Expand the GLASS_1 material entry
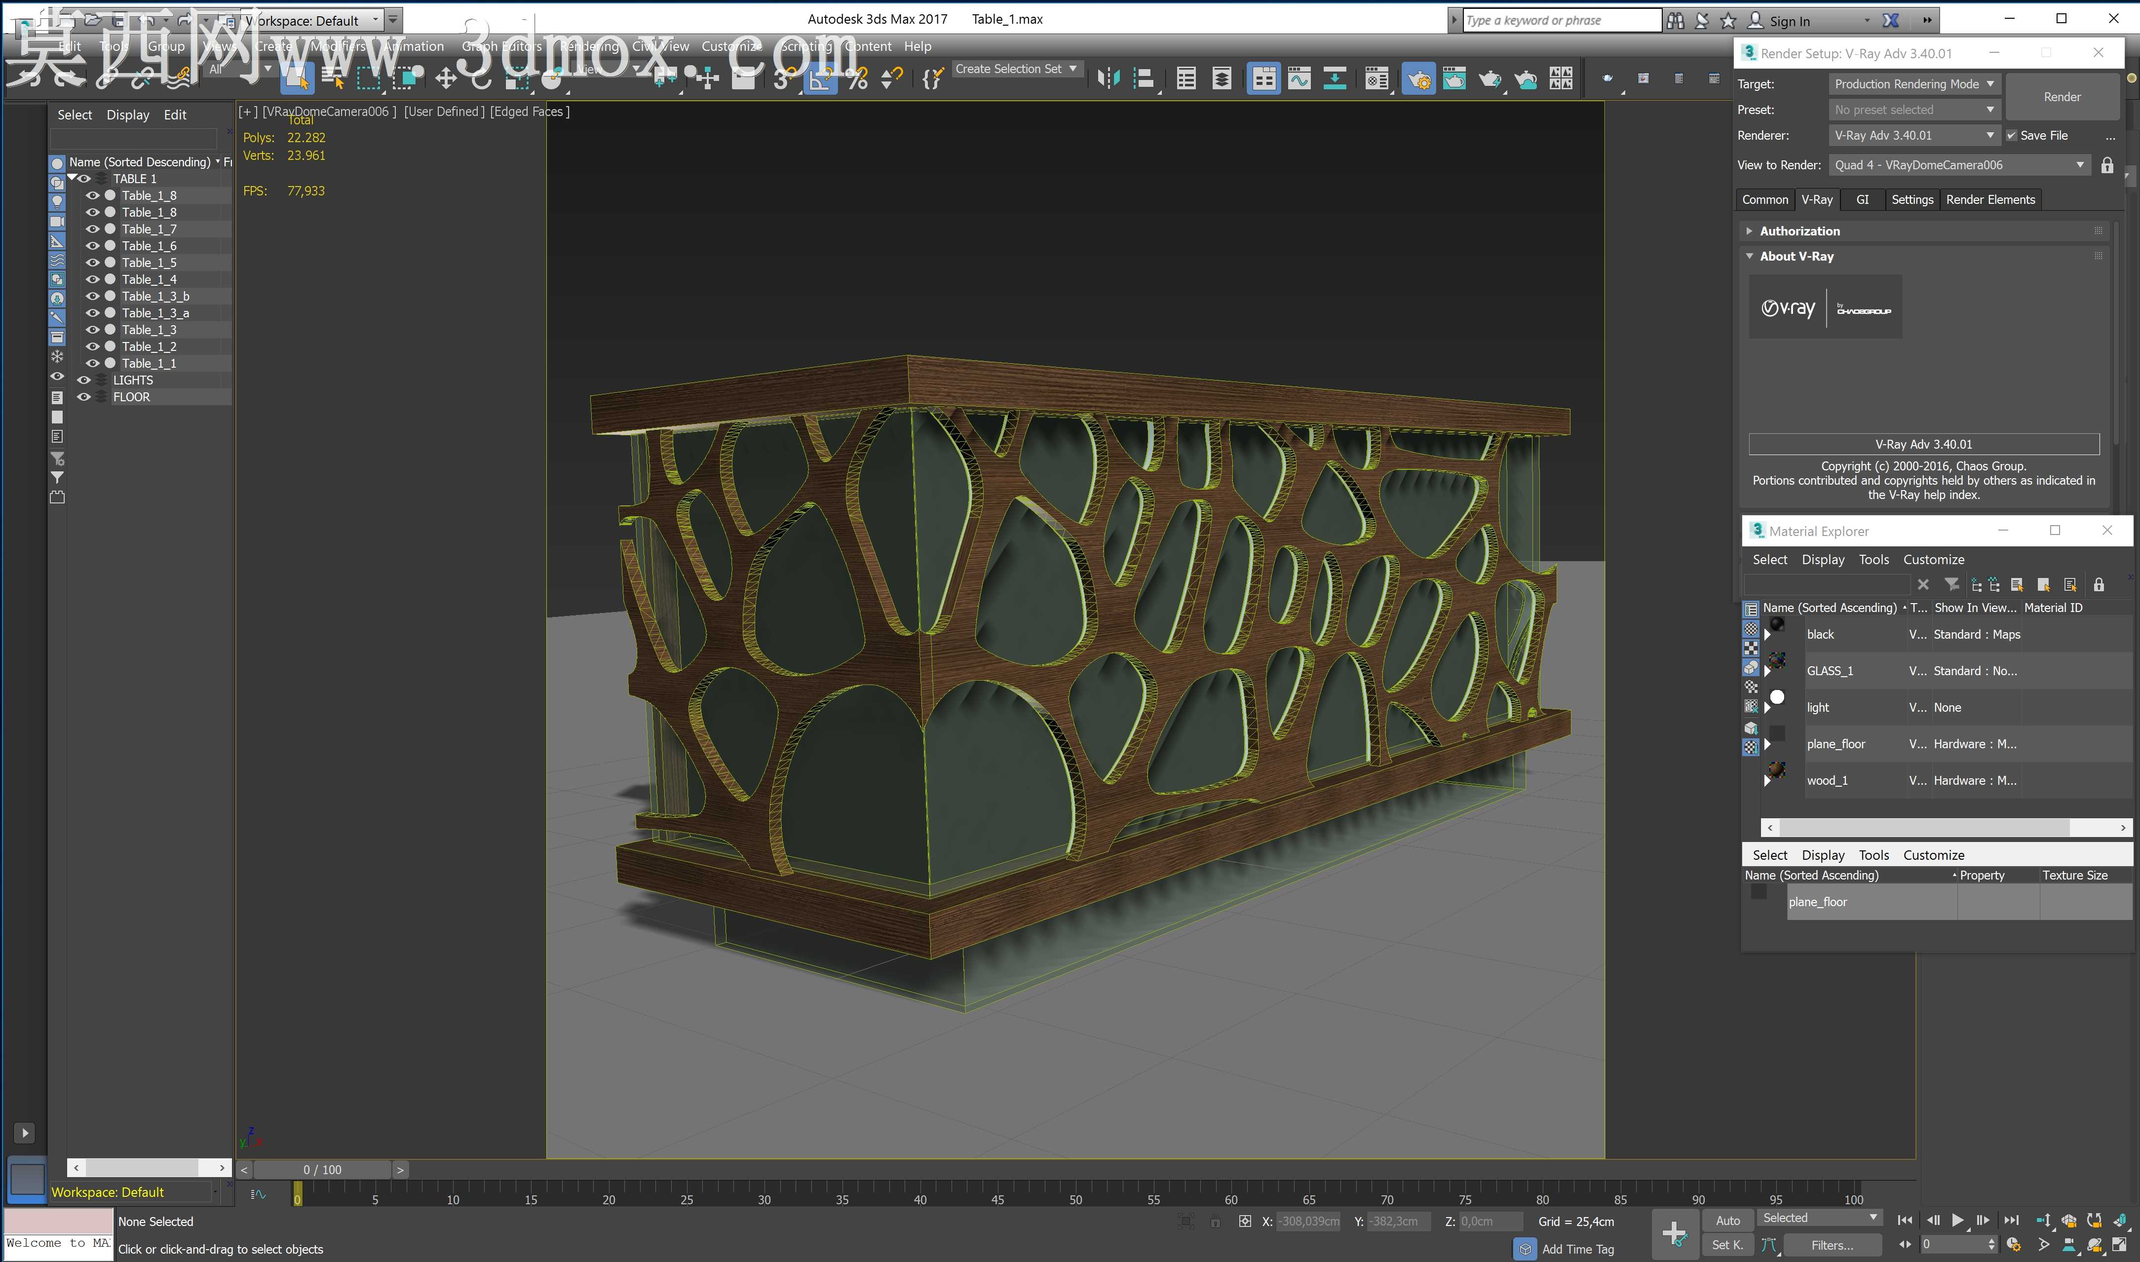This screenshot has height=1262, width=2140. tap(1767, 671)
